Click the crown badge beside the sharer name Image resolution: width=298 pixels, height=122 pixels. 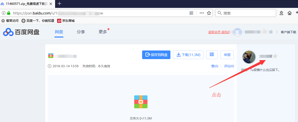click(275, 56)
